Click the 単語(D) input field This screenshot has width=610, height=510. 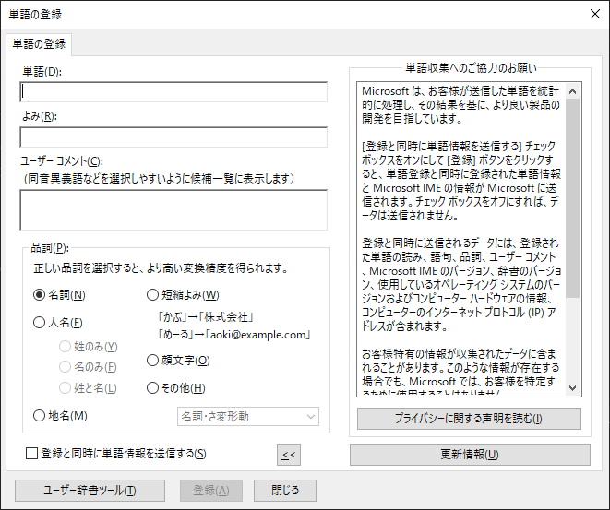click(x=173, y=91)
